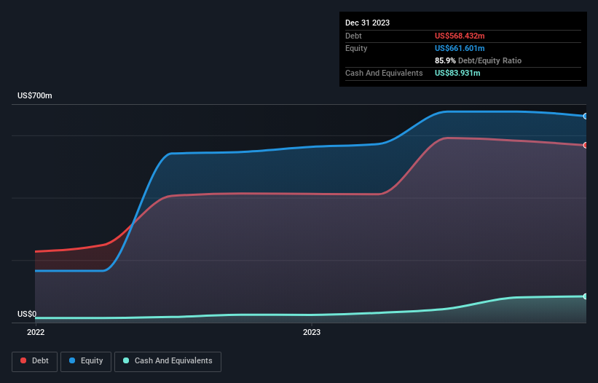Screen dimensions: 598x383
Task: Click the 85.9% Debt/Equity Ratio text
Action: (x=478, y=60)
